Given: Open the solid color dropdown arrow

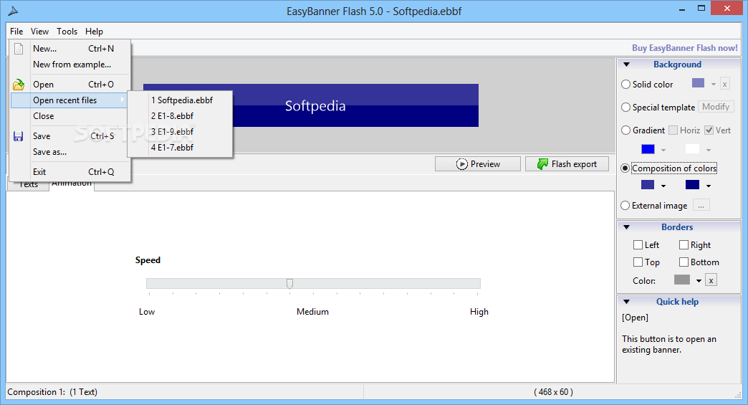Looking at the screenshot, I should click(713, 85).
